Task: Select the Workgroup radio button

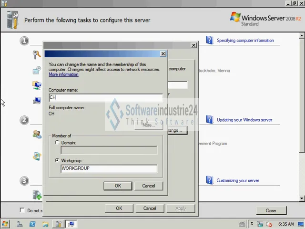Action: point(57,160)
